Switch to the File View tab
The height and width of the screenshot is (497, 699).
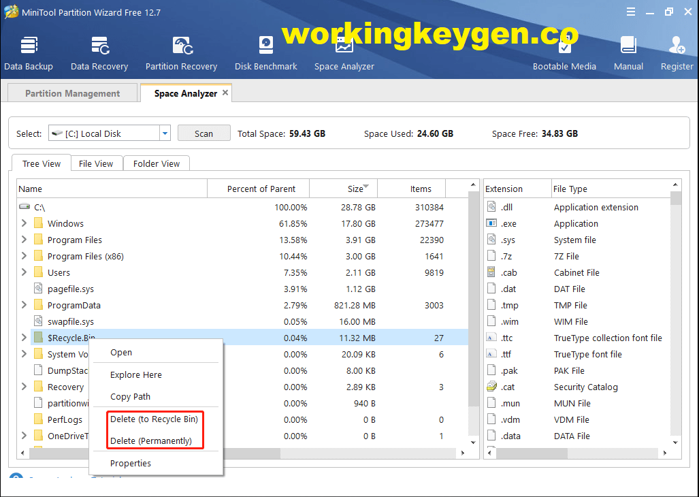tap(96, 163)
